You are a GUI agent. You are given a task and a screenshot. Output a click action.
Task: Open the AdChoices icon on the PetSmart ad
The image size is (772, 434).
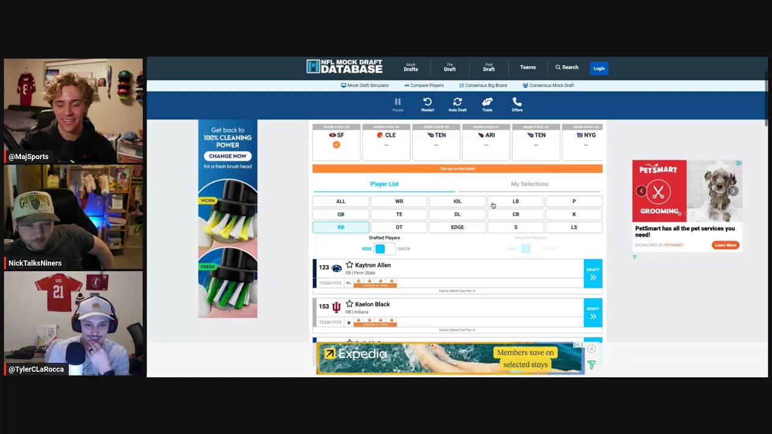click(x=739, y=163)
